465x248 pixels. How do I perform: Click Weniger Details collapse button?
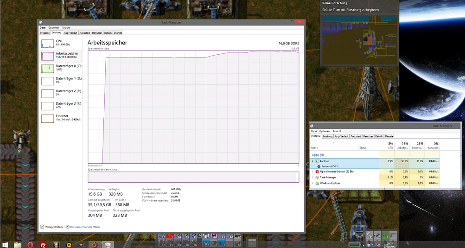coord(51,227)
